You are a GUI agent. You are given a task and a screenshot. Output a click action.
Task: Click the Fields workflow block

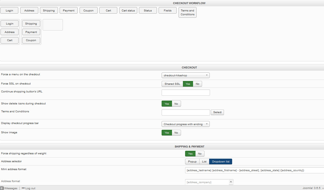168,11
